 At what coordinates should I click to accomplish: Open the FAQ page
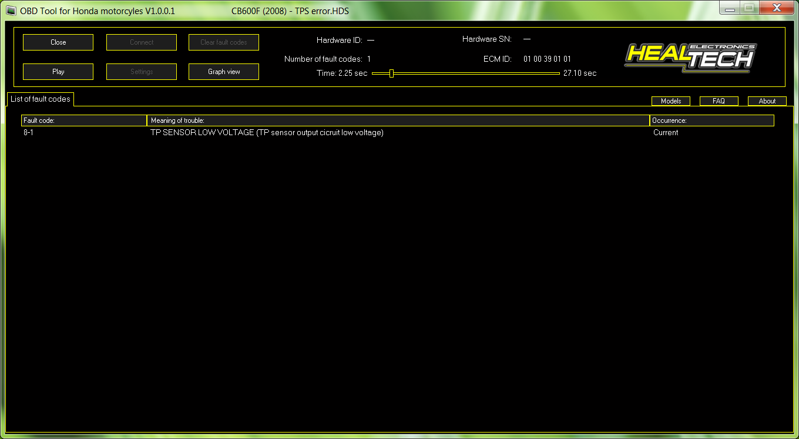pos(719,101)
